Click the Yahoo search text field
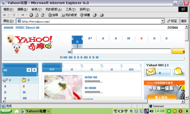190x114 pixels. point(121,51)
